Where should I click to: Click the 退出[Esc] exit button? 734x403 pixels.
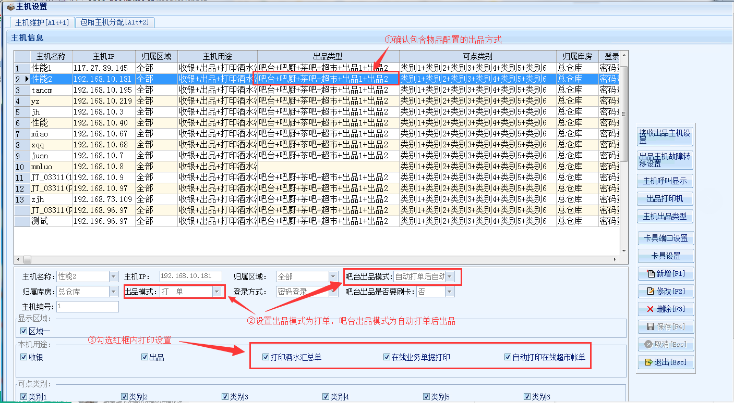[666, 362]
